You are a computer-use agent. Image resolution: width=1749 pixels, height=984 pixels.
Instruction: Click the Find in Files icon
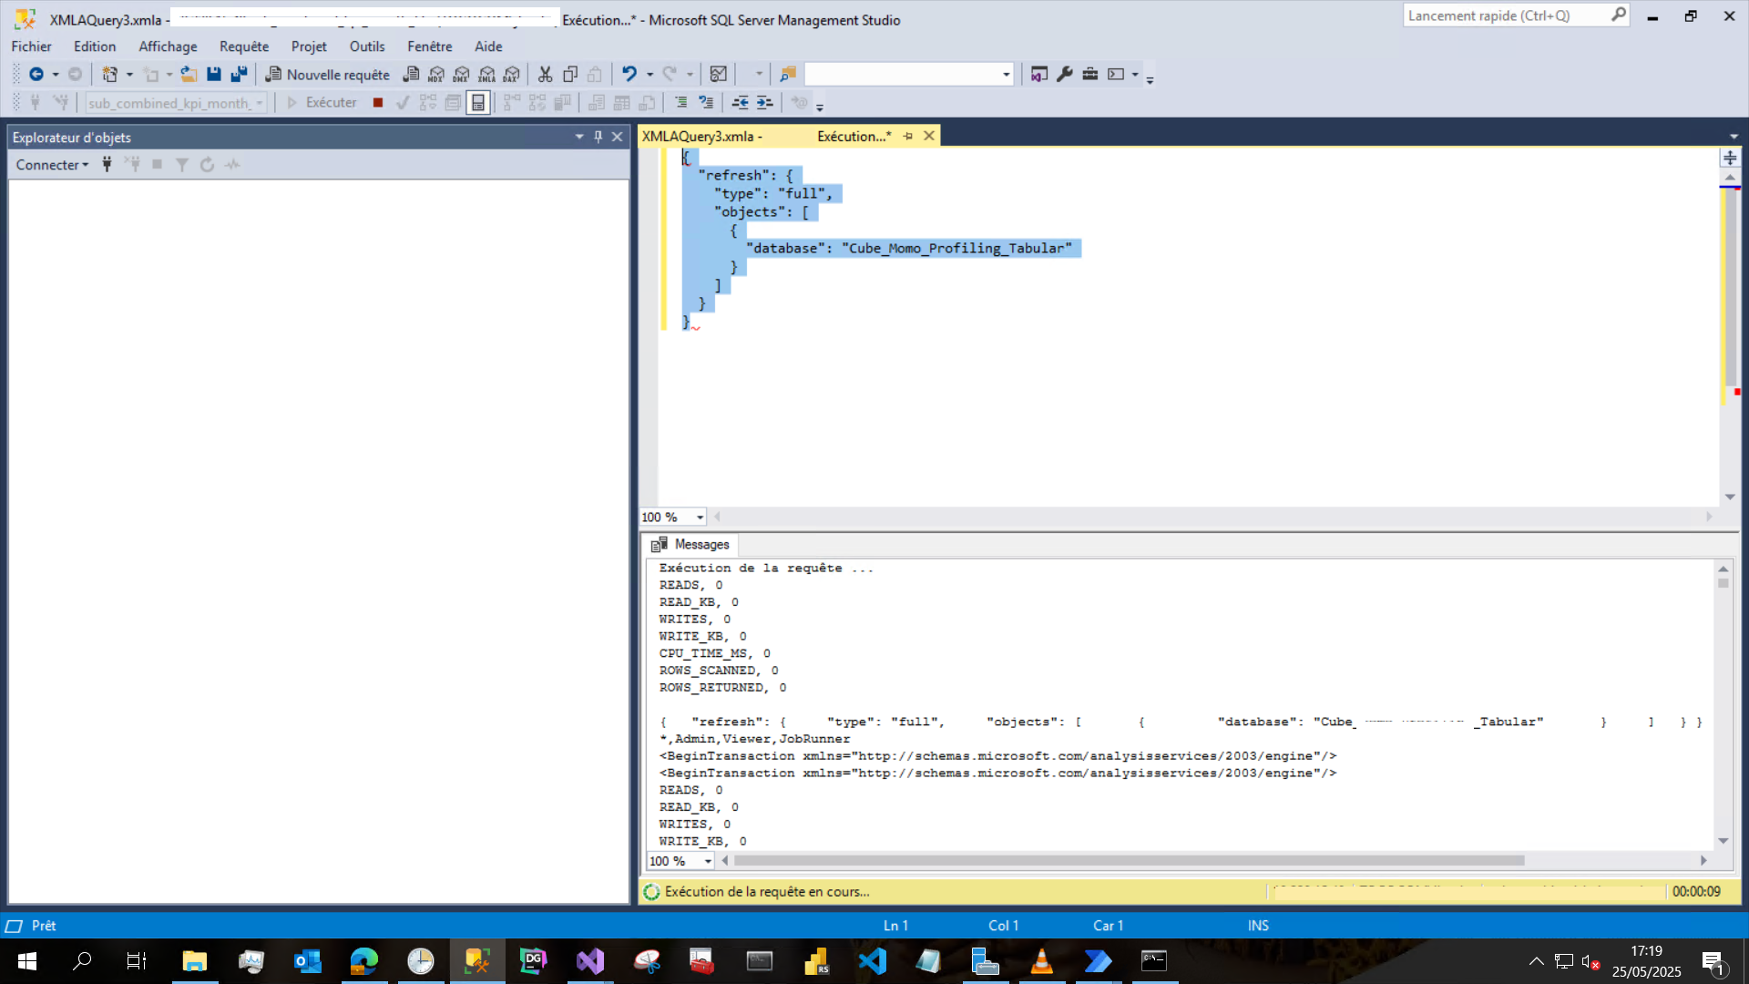click(788, 74)
